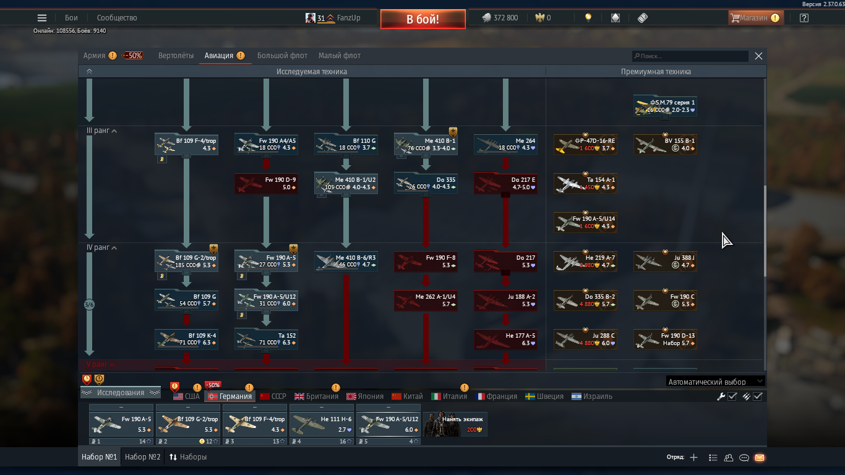This screenshot has width=845, height=475.
Task: Expand the Исследования panel toggle
Action: [x=121, y=393]
